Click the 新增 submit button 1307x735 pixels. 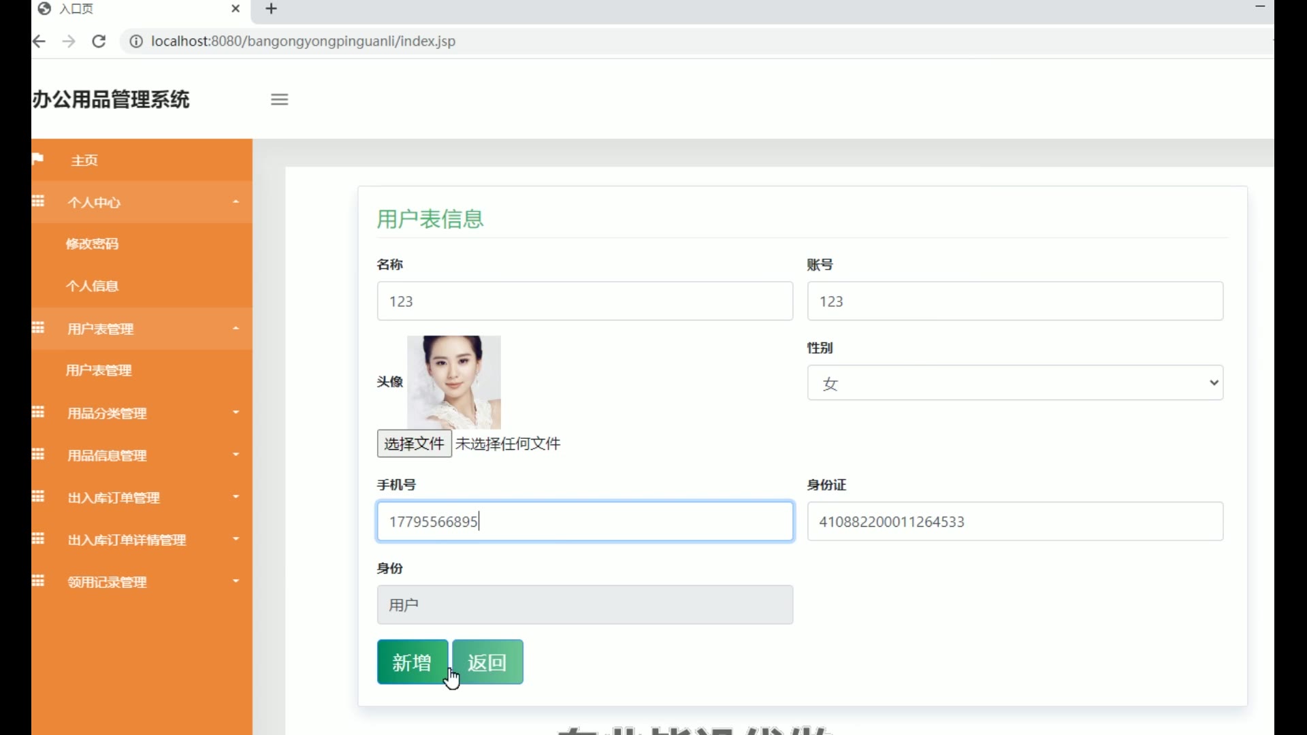412,661
